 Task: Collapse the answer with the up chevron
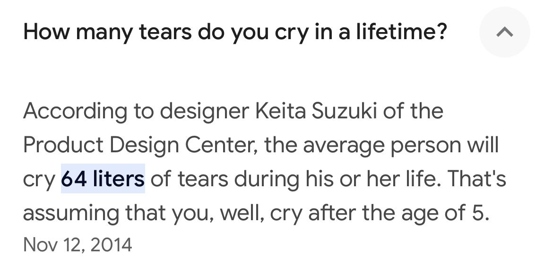pos(504,32)
